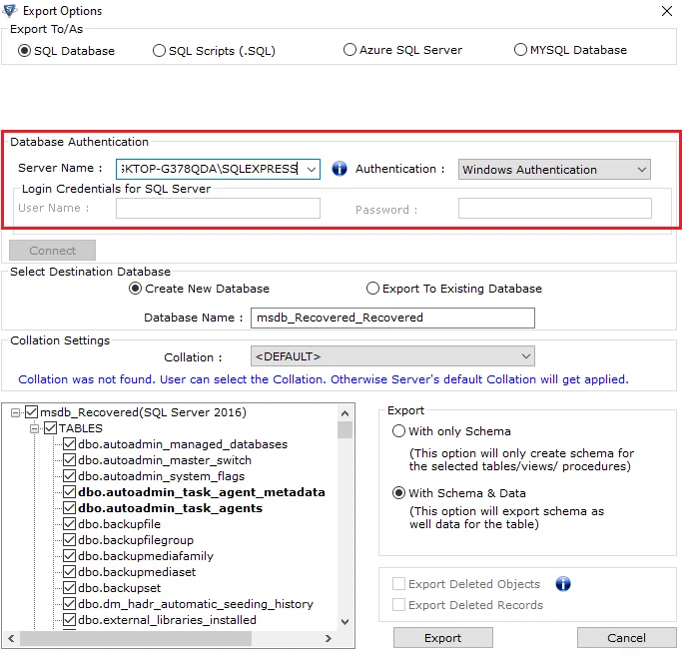Click the Connect button
Image resolution: width=682 pixels, height=655 pixels.
[x=52, y=250]
